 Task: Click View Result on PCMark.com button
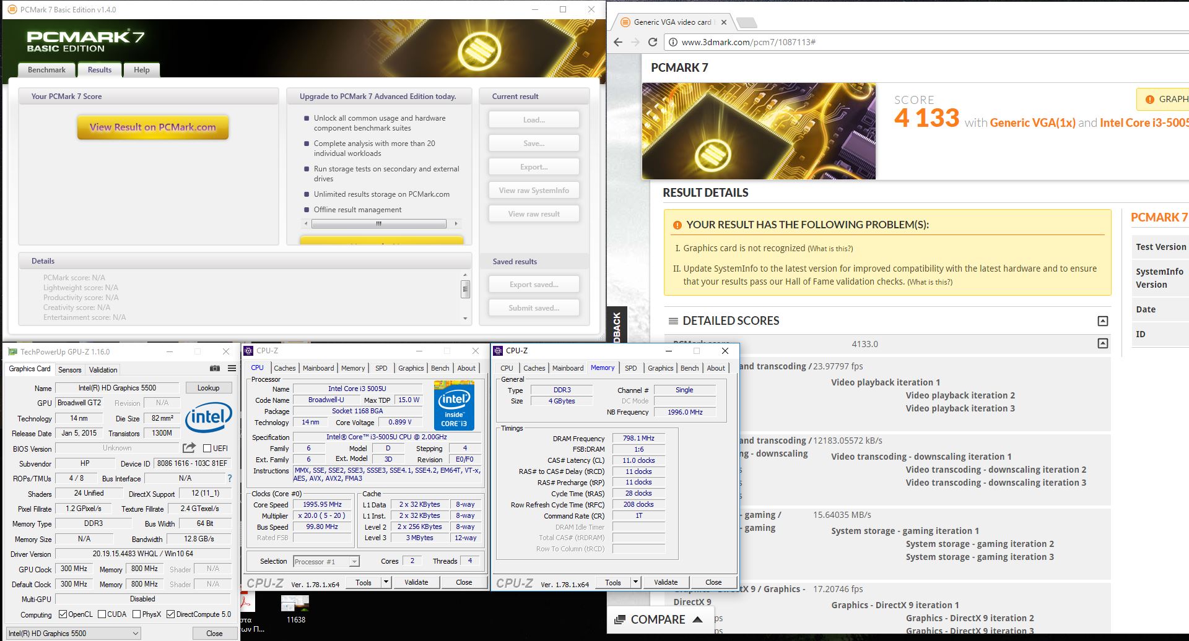pos(153,127)
